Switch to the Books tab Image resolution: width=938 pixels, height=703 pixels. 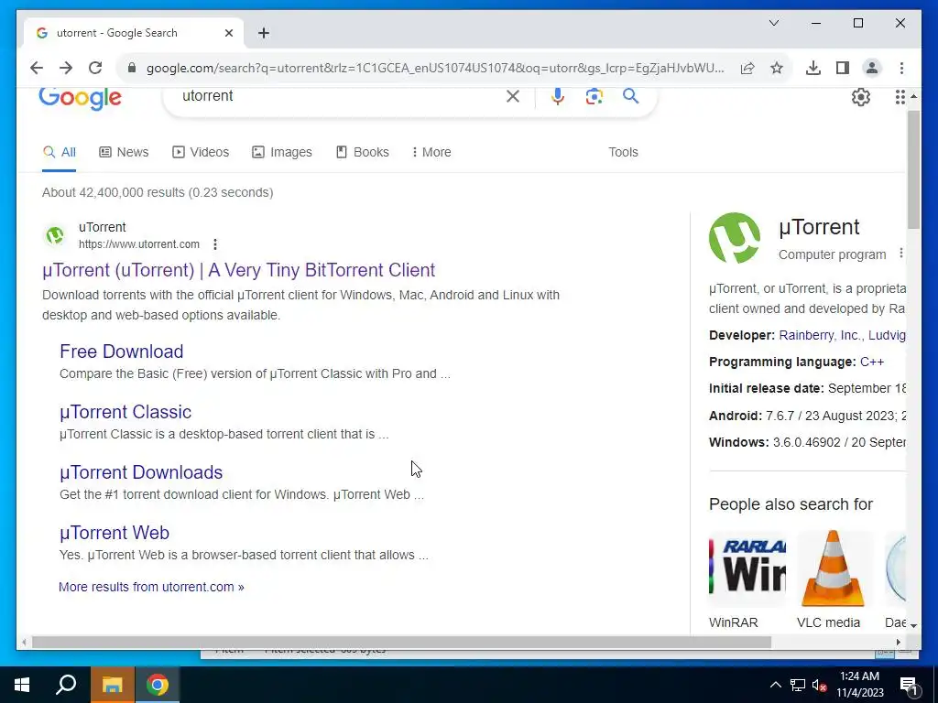coord(363,153)
